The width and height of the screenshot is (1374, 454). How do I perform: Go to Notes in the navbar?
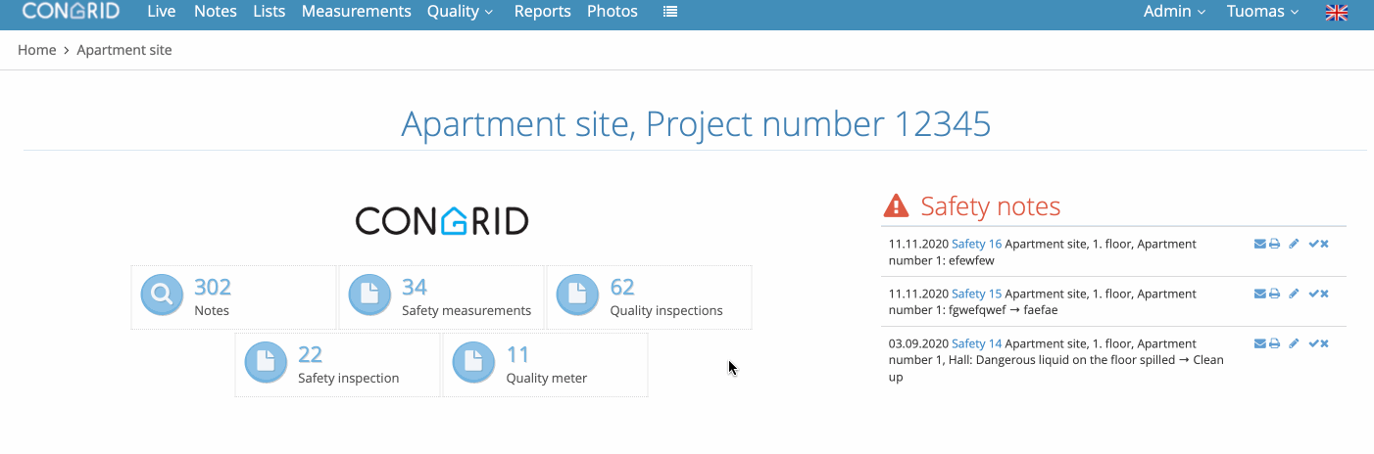[x=216, y=12]
